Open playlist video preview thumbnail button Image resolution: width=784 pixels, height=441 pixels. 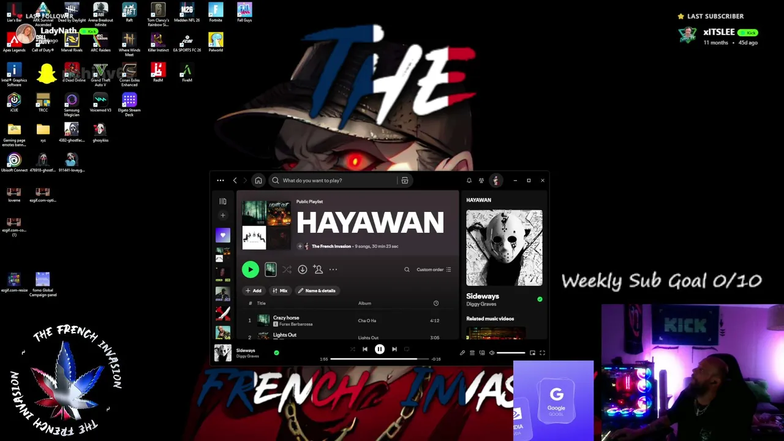tap(271, 269)
